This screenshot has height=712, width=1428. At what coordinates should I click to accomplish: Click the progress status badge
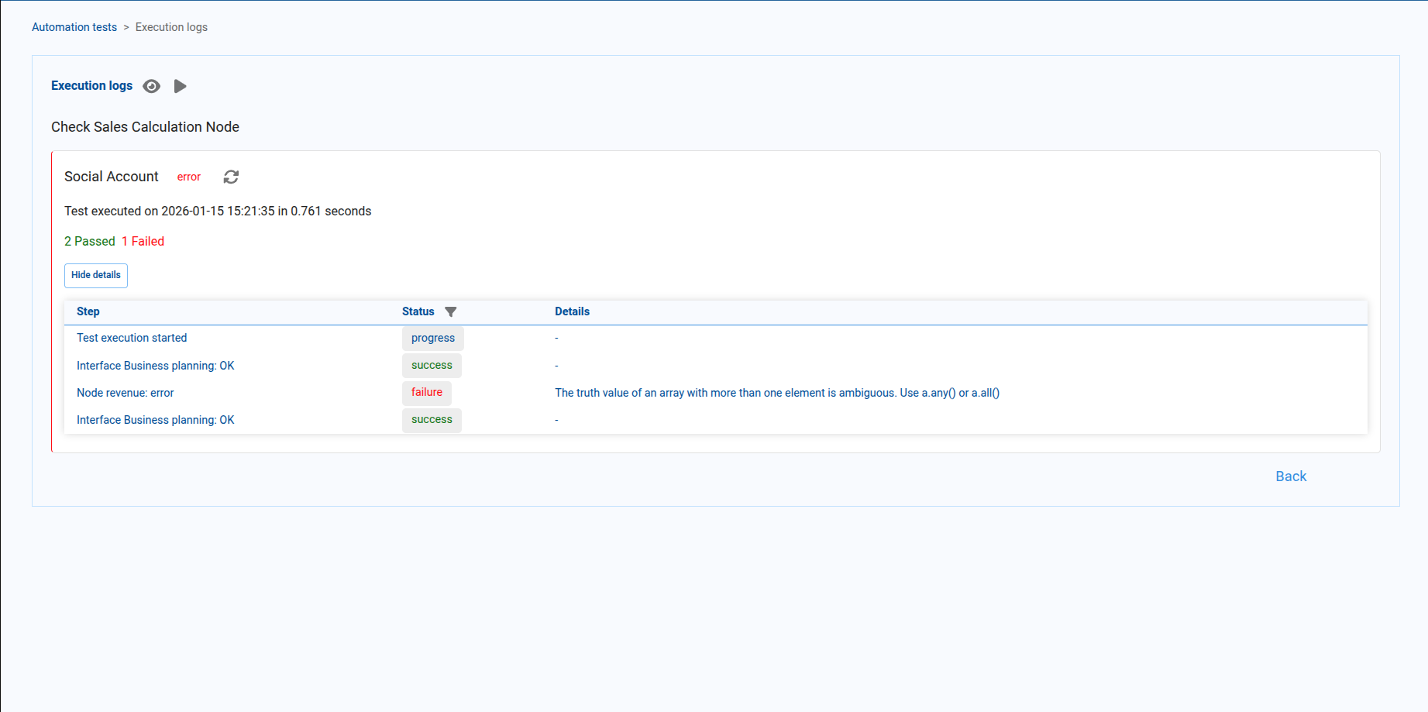[432, 339]
